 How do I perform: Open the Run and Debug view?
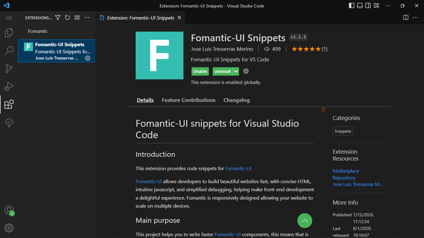click(9, 86)
